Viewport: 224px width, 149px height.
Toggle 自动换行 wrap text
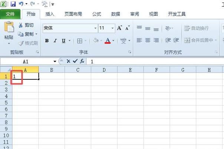coord(196,28)
